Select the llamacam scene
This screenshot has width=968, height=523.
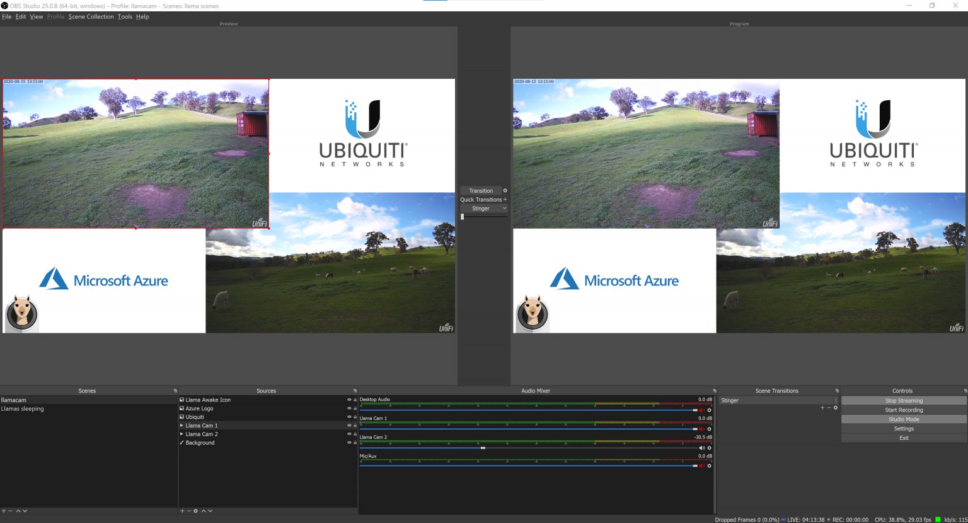89,400
